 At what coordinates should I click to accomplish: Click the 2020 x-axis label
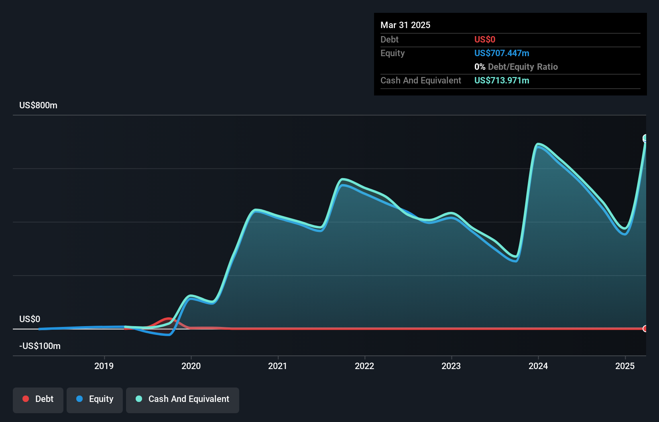coord(191,366)
